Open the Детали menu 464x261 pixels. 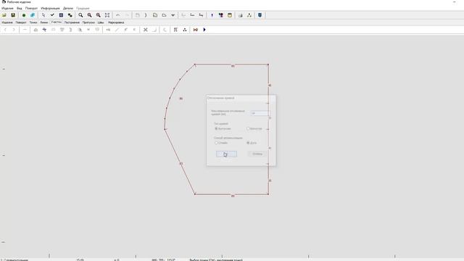(x=68, y=8)
